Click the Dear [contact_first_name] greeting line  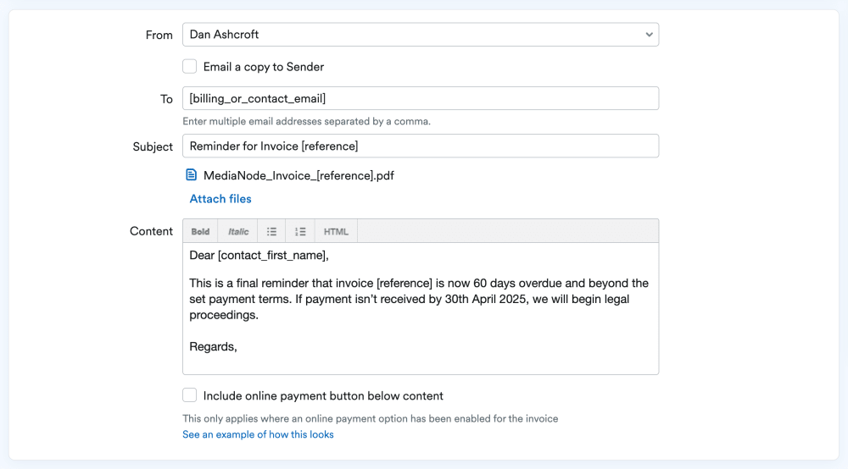[x=259, y=255]
